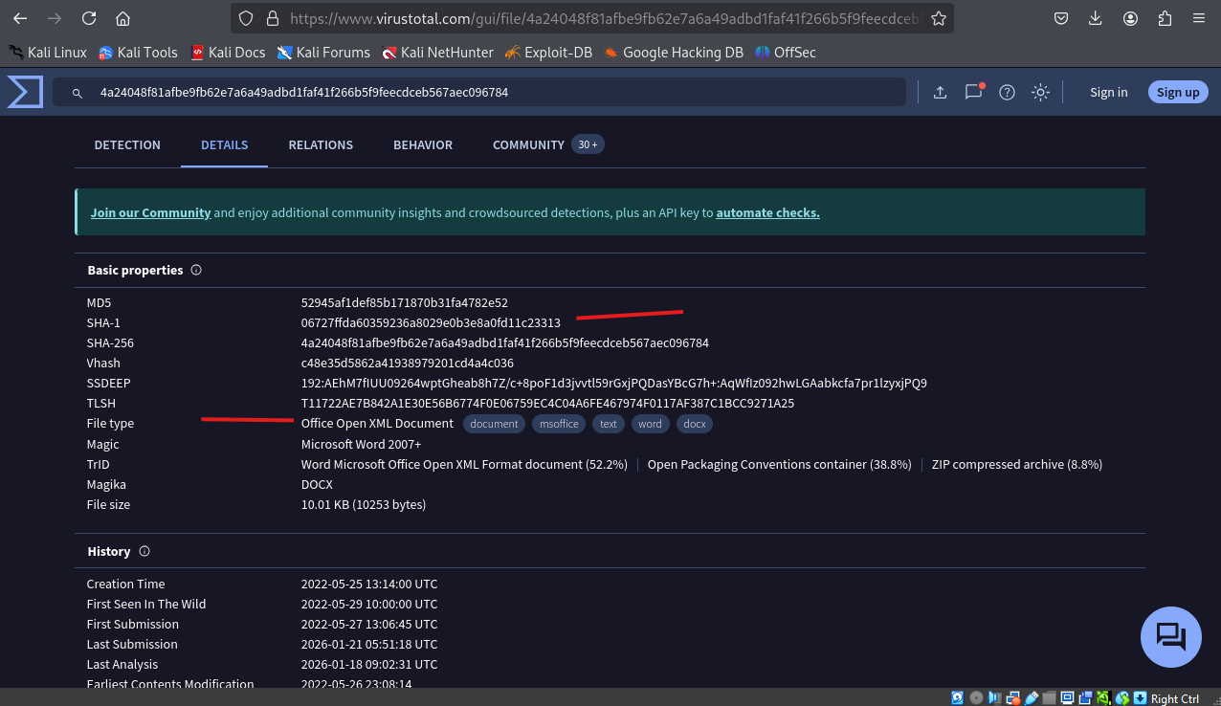Reload the page with the refresh icon
This screenshot has width=1221, height=706.
[89, 18]
